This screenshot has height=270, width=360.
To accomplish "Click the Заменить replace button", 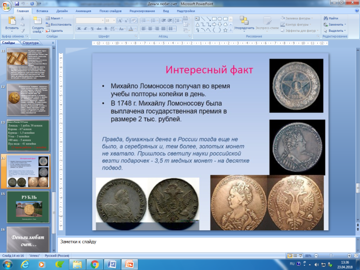I will 334,25.
